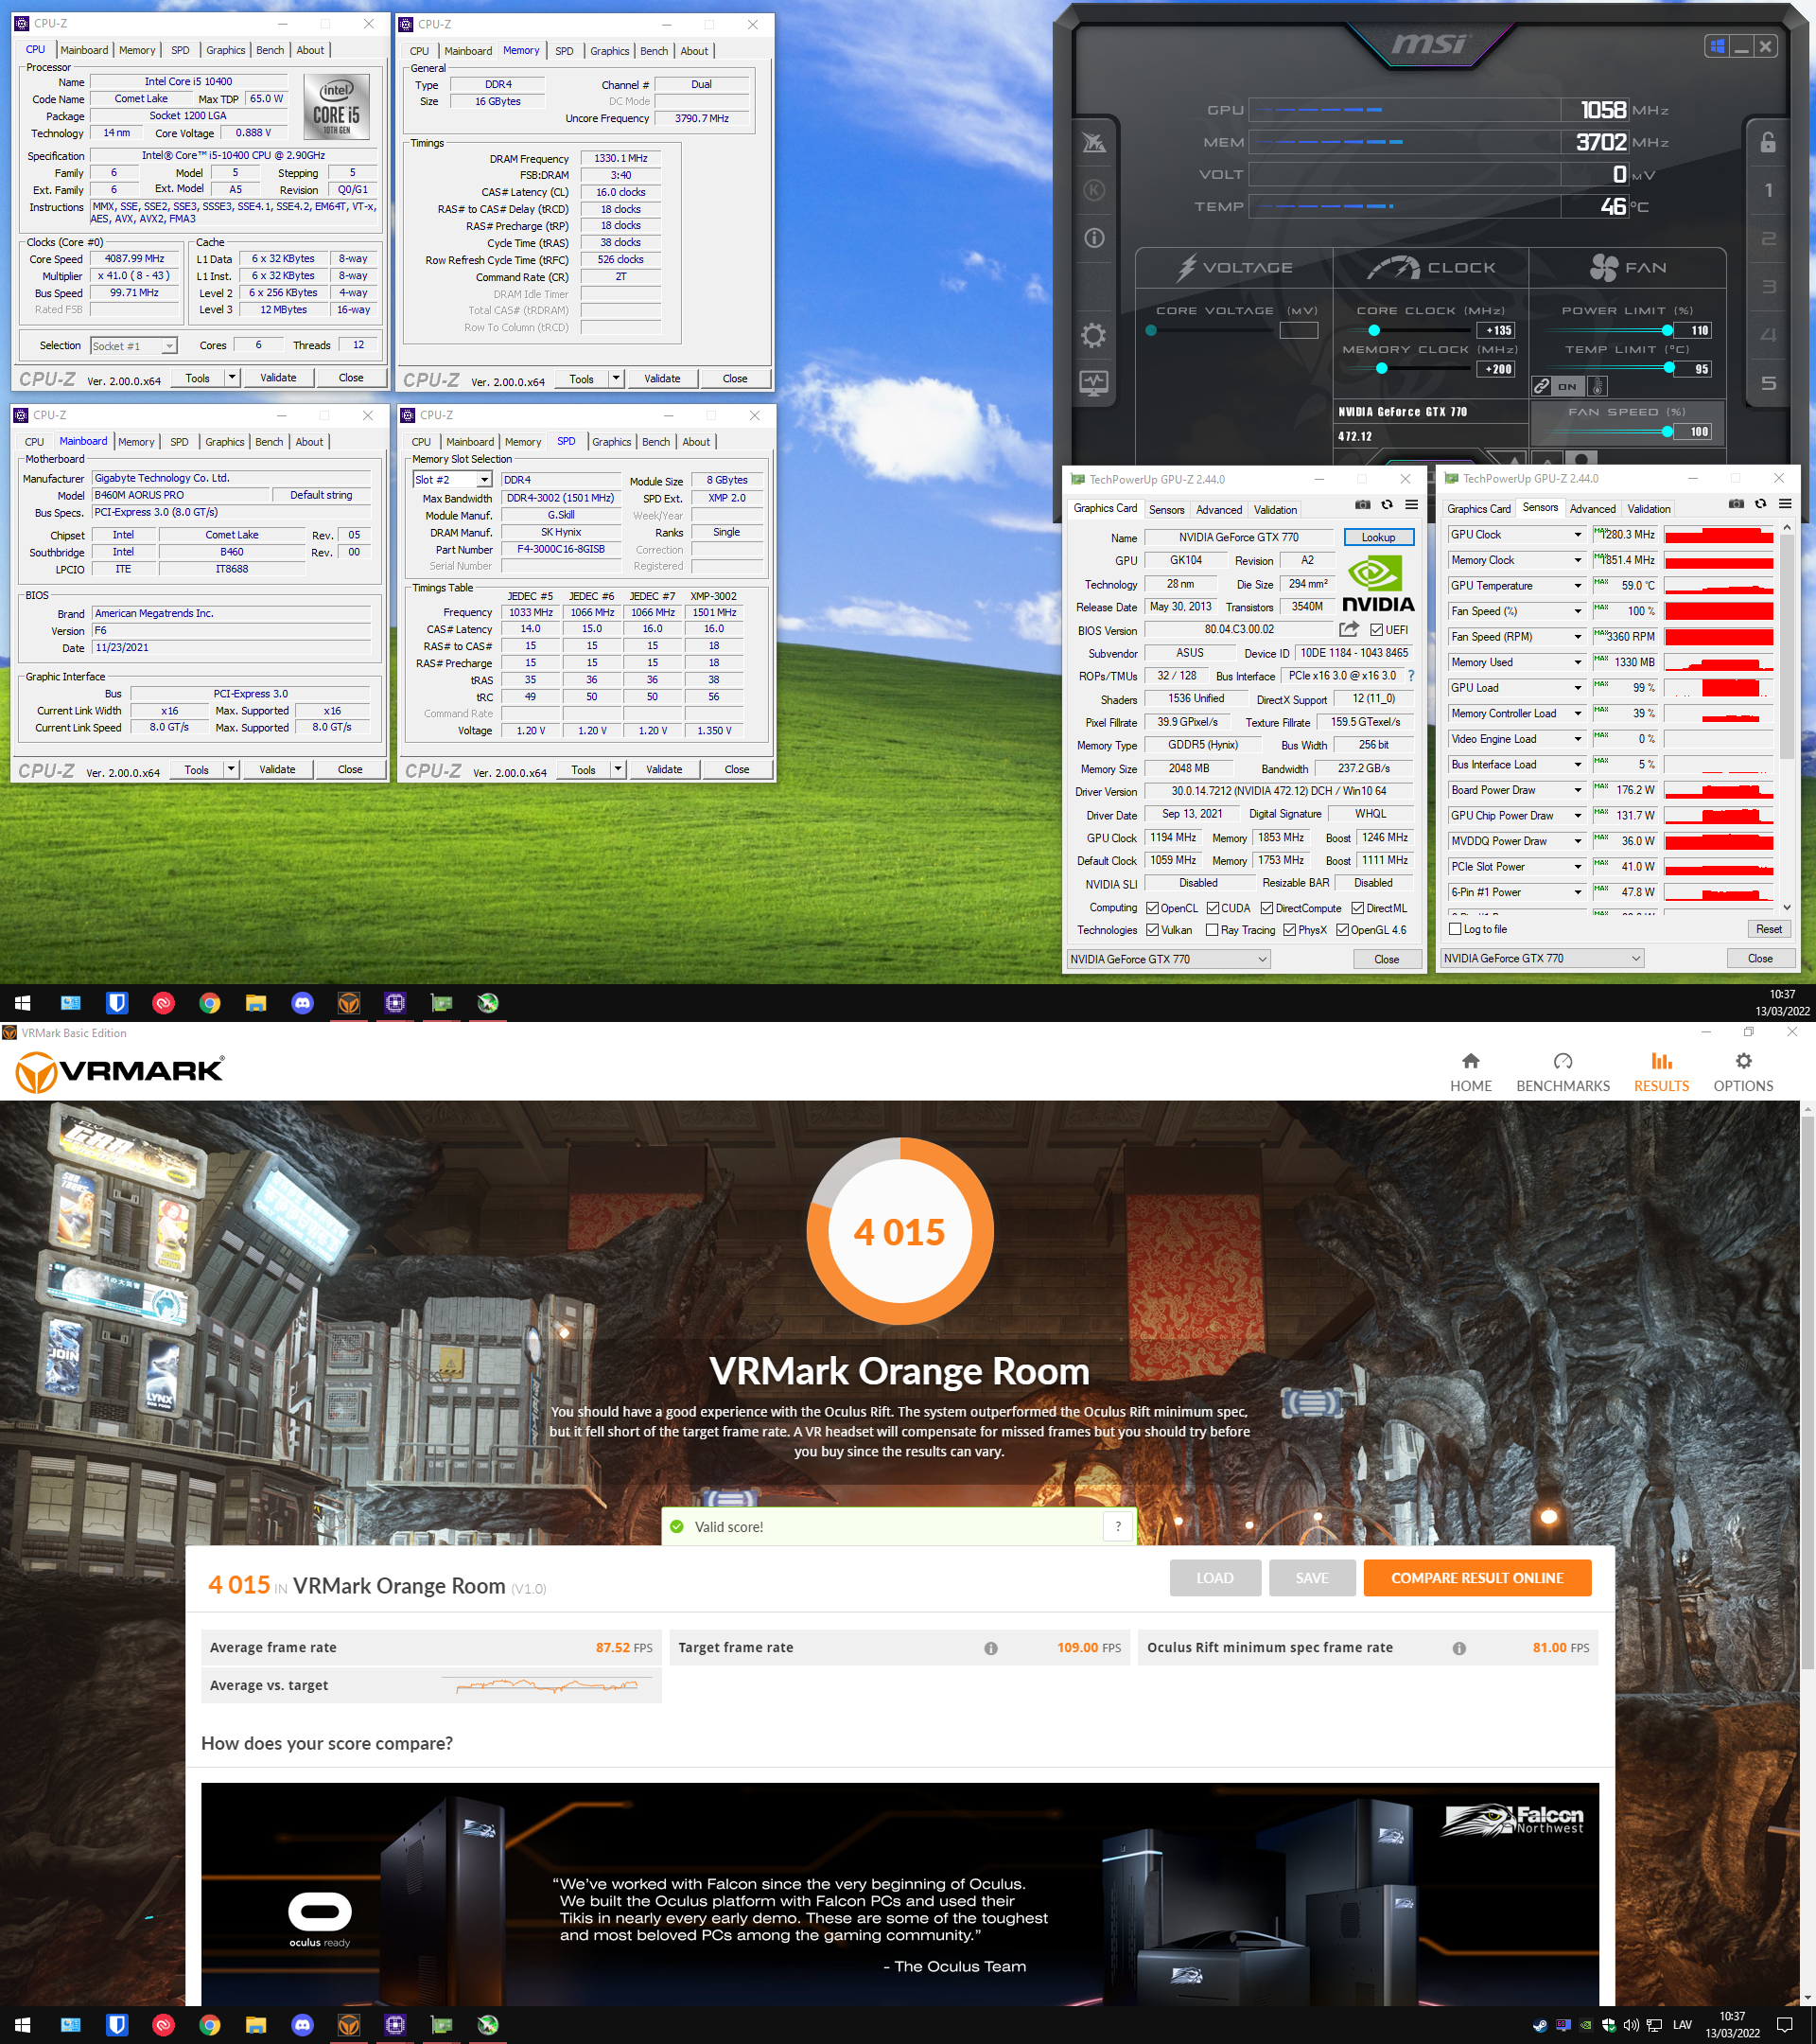Open About tab in the CPU-Z SPD window

[x=695, y=442]
